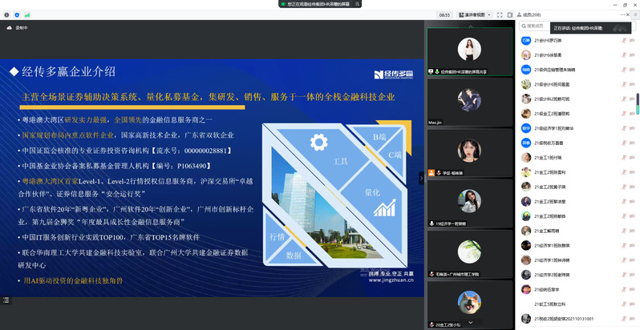This screenshot has height=330, width=640.
Task: Open the menu icon on the viewing banner
Action: [x=357, y=4]
